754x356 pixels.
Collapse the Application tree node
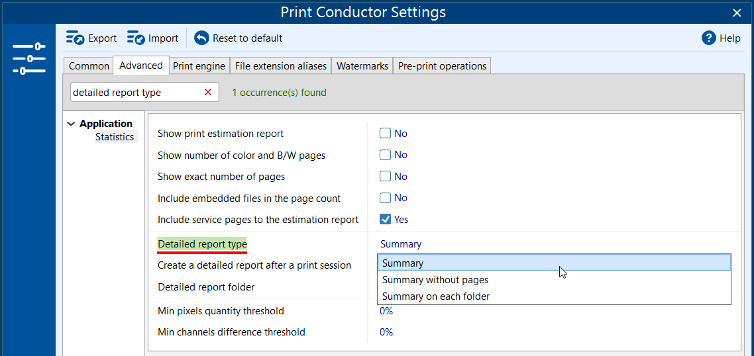pos(71,124)
